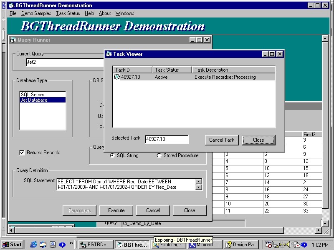334x250 pixels.
Task: Click the Selected Task input field
Action: (x=167, y=140)
